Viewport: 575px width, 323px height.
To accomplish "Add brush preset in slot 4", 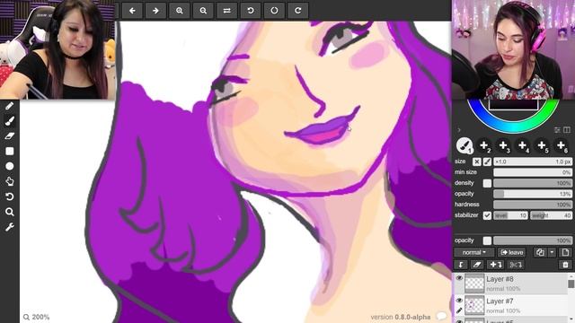I will [522, 145].
